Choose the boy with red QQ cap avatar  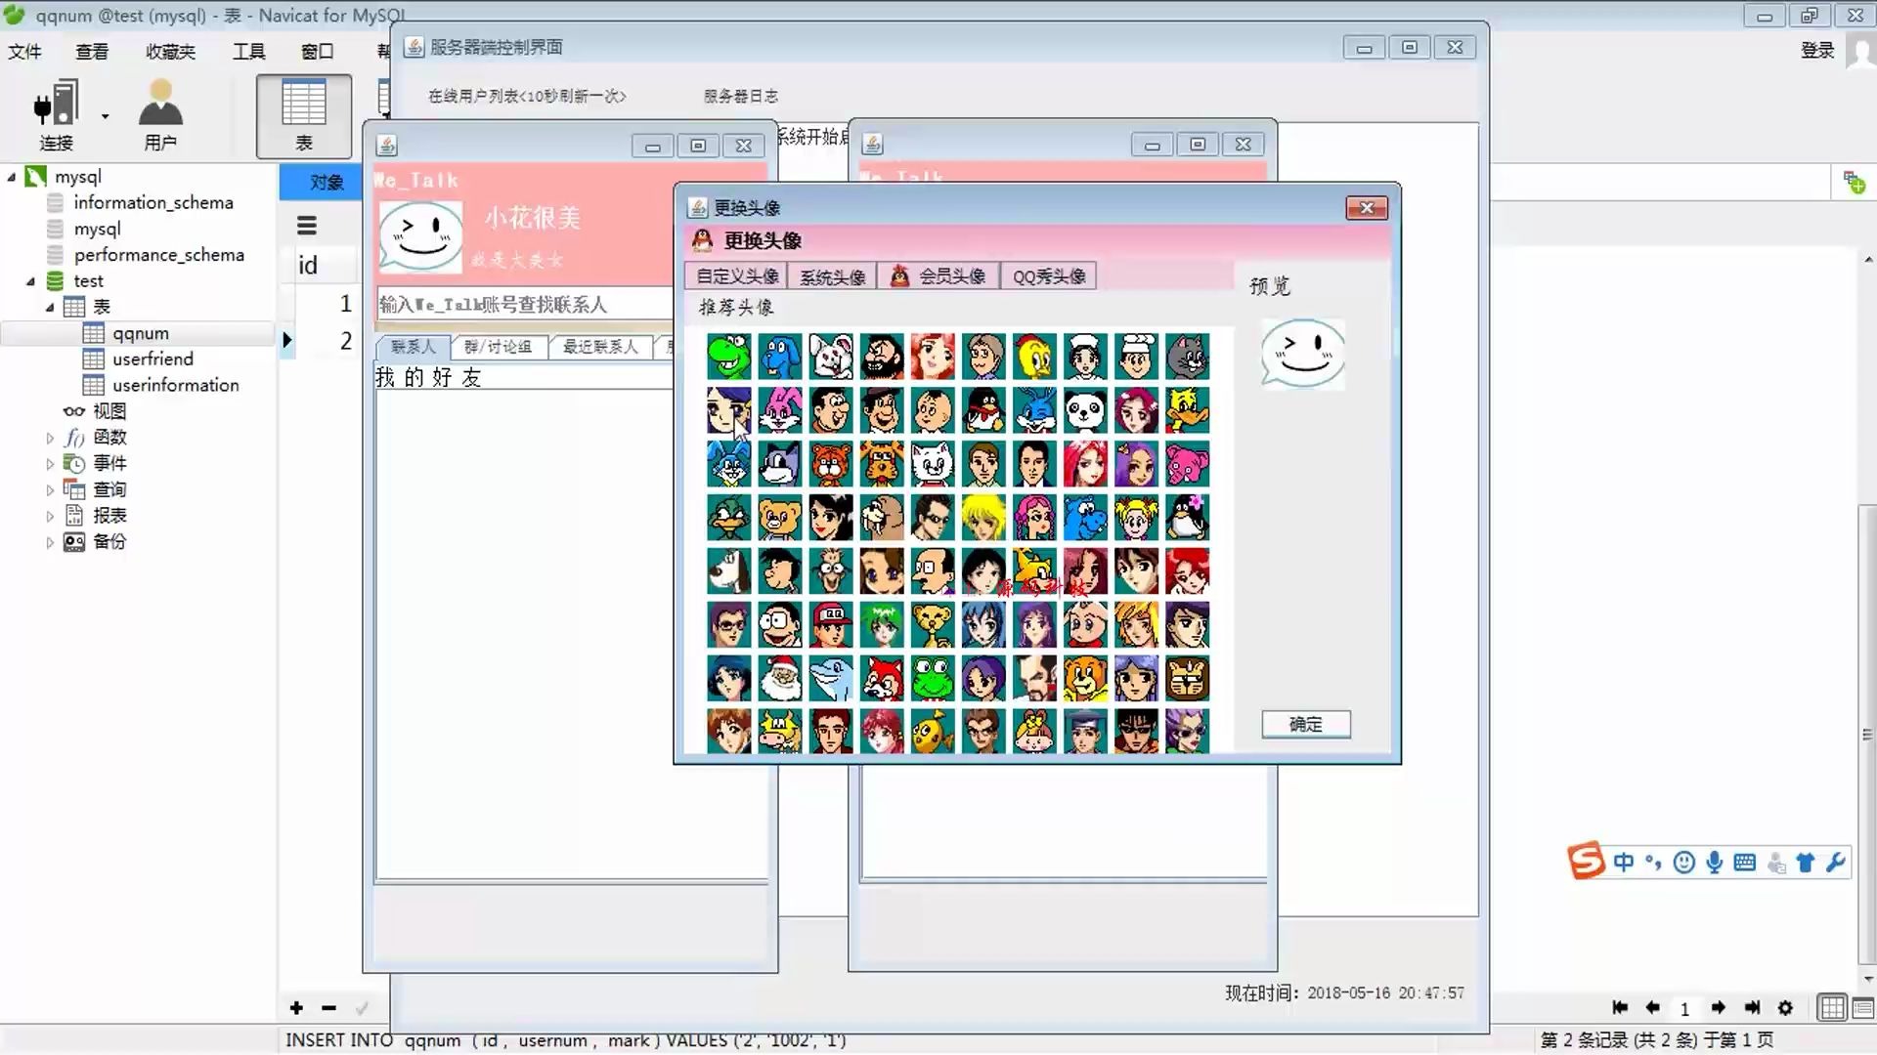[831, 625]
